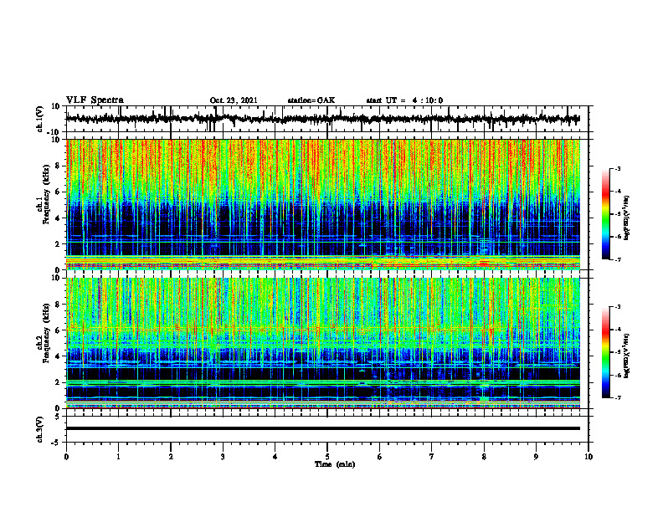
Task: Click the "start UT = 4 :10: 0" text
Action: [x=404, y=100]
